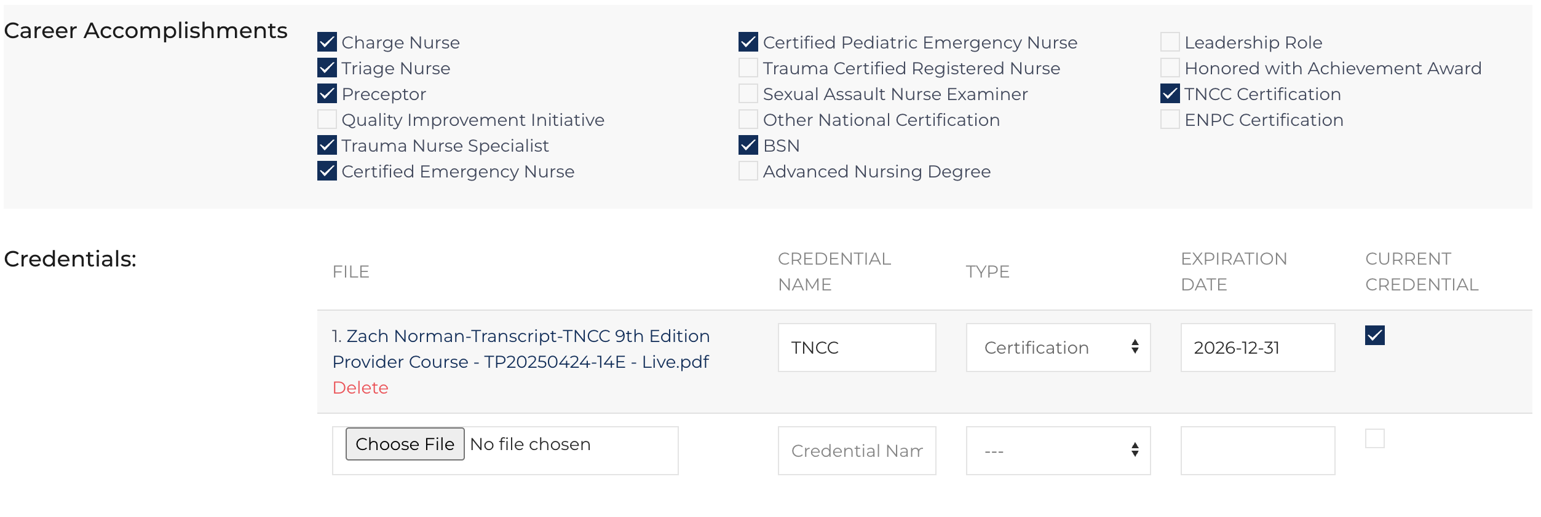This screenshot has height=517, width=1541.
Task: Click the TNCC credential name field
Action: click(x=857, y=348)
